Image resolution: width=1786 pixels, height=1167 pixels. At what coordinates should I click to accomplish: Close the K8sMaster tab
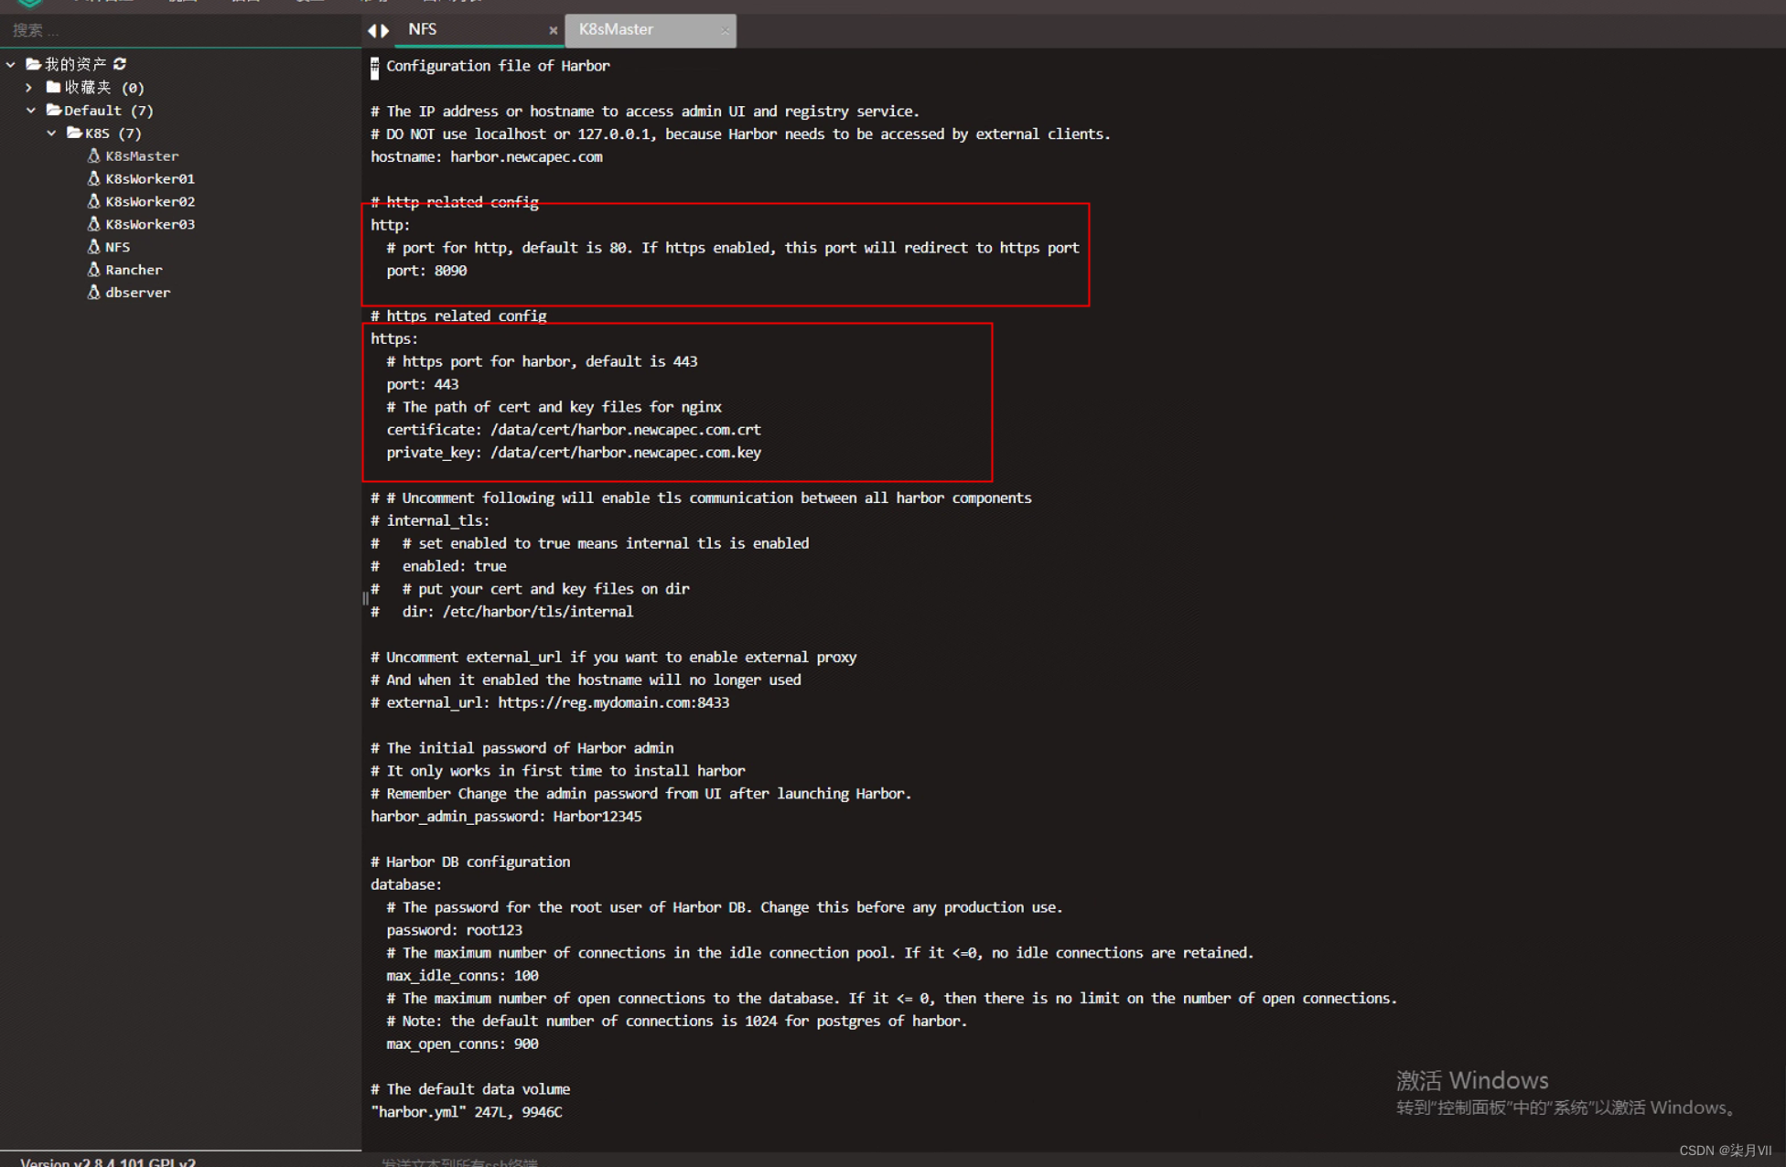point(725,30)
